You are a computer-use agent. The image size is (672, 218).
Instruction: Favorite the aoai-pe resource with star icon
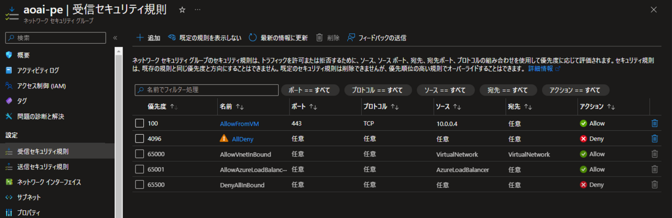[x=182, y=10]
